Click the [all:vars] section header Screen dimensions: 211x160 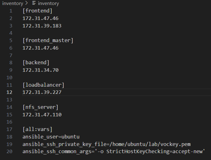(37, 129)
